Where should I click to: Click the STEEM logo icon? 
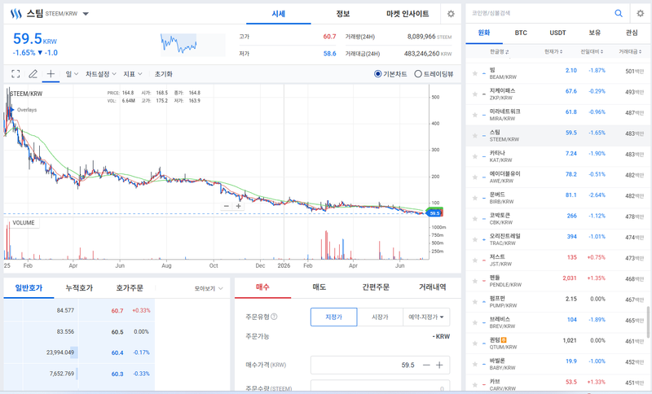coord(15,14)
